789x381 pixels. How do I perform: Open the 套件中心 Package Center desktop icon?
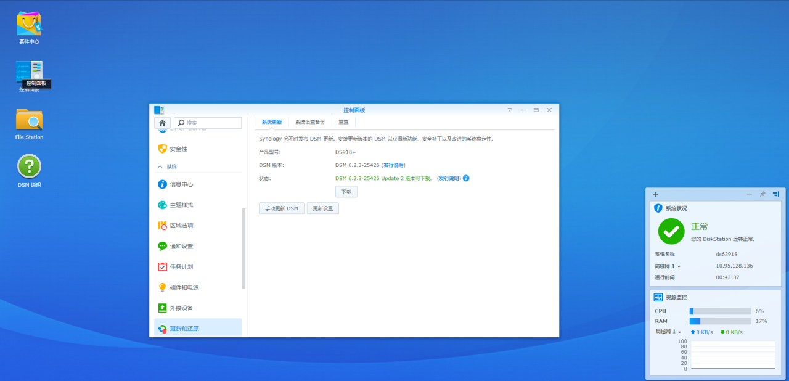pyautogui.click(x=29, y=24)
